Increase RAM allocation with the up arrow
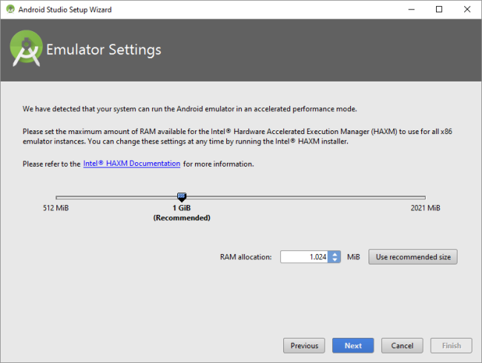The width and height of the screenshot is (482, 363). point(334,253)
